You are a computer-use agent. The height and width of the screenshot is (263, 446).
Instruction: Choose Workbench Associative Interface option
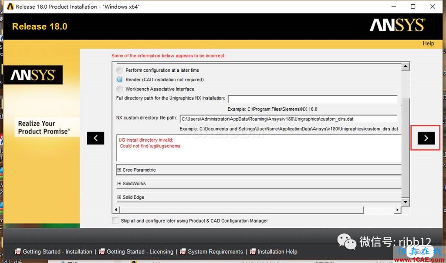click(x=119, y=89)
